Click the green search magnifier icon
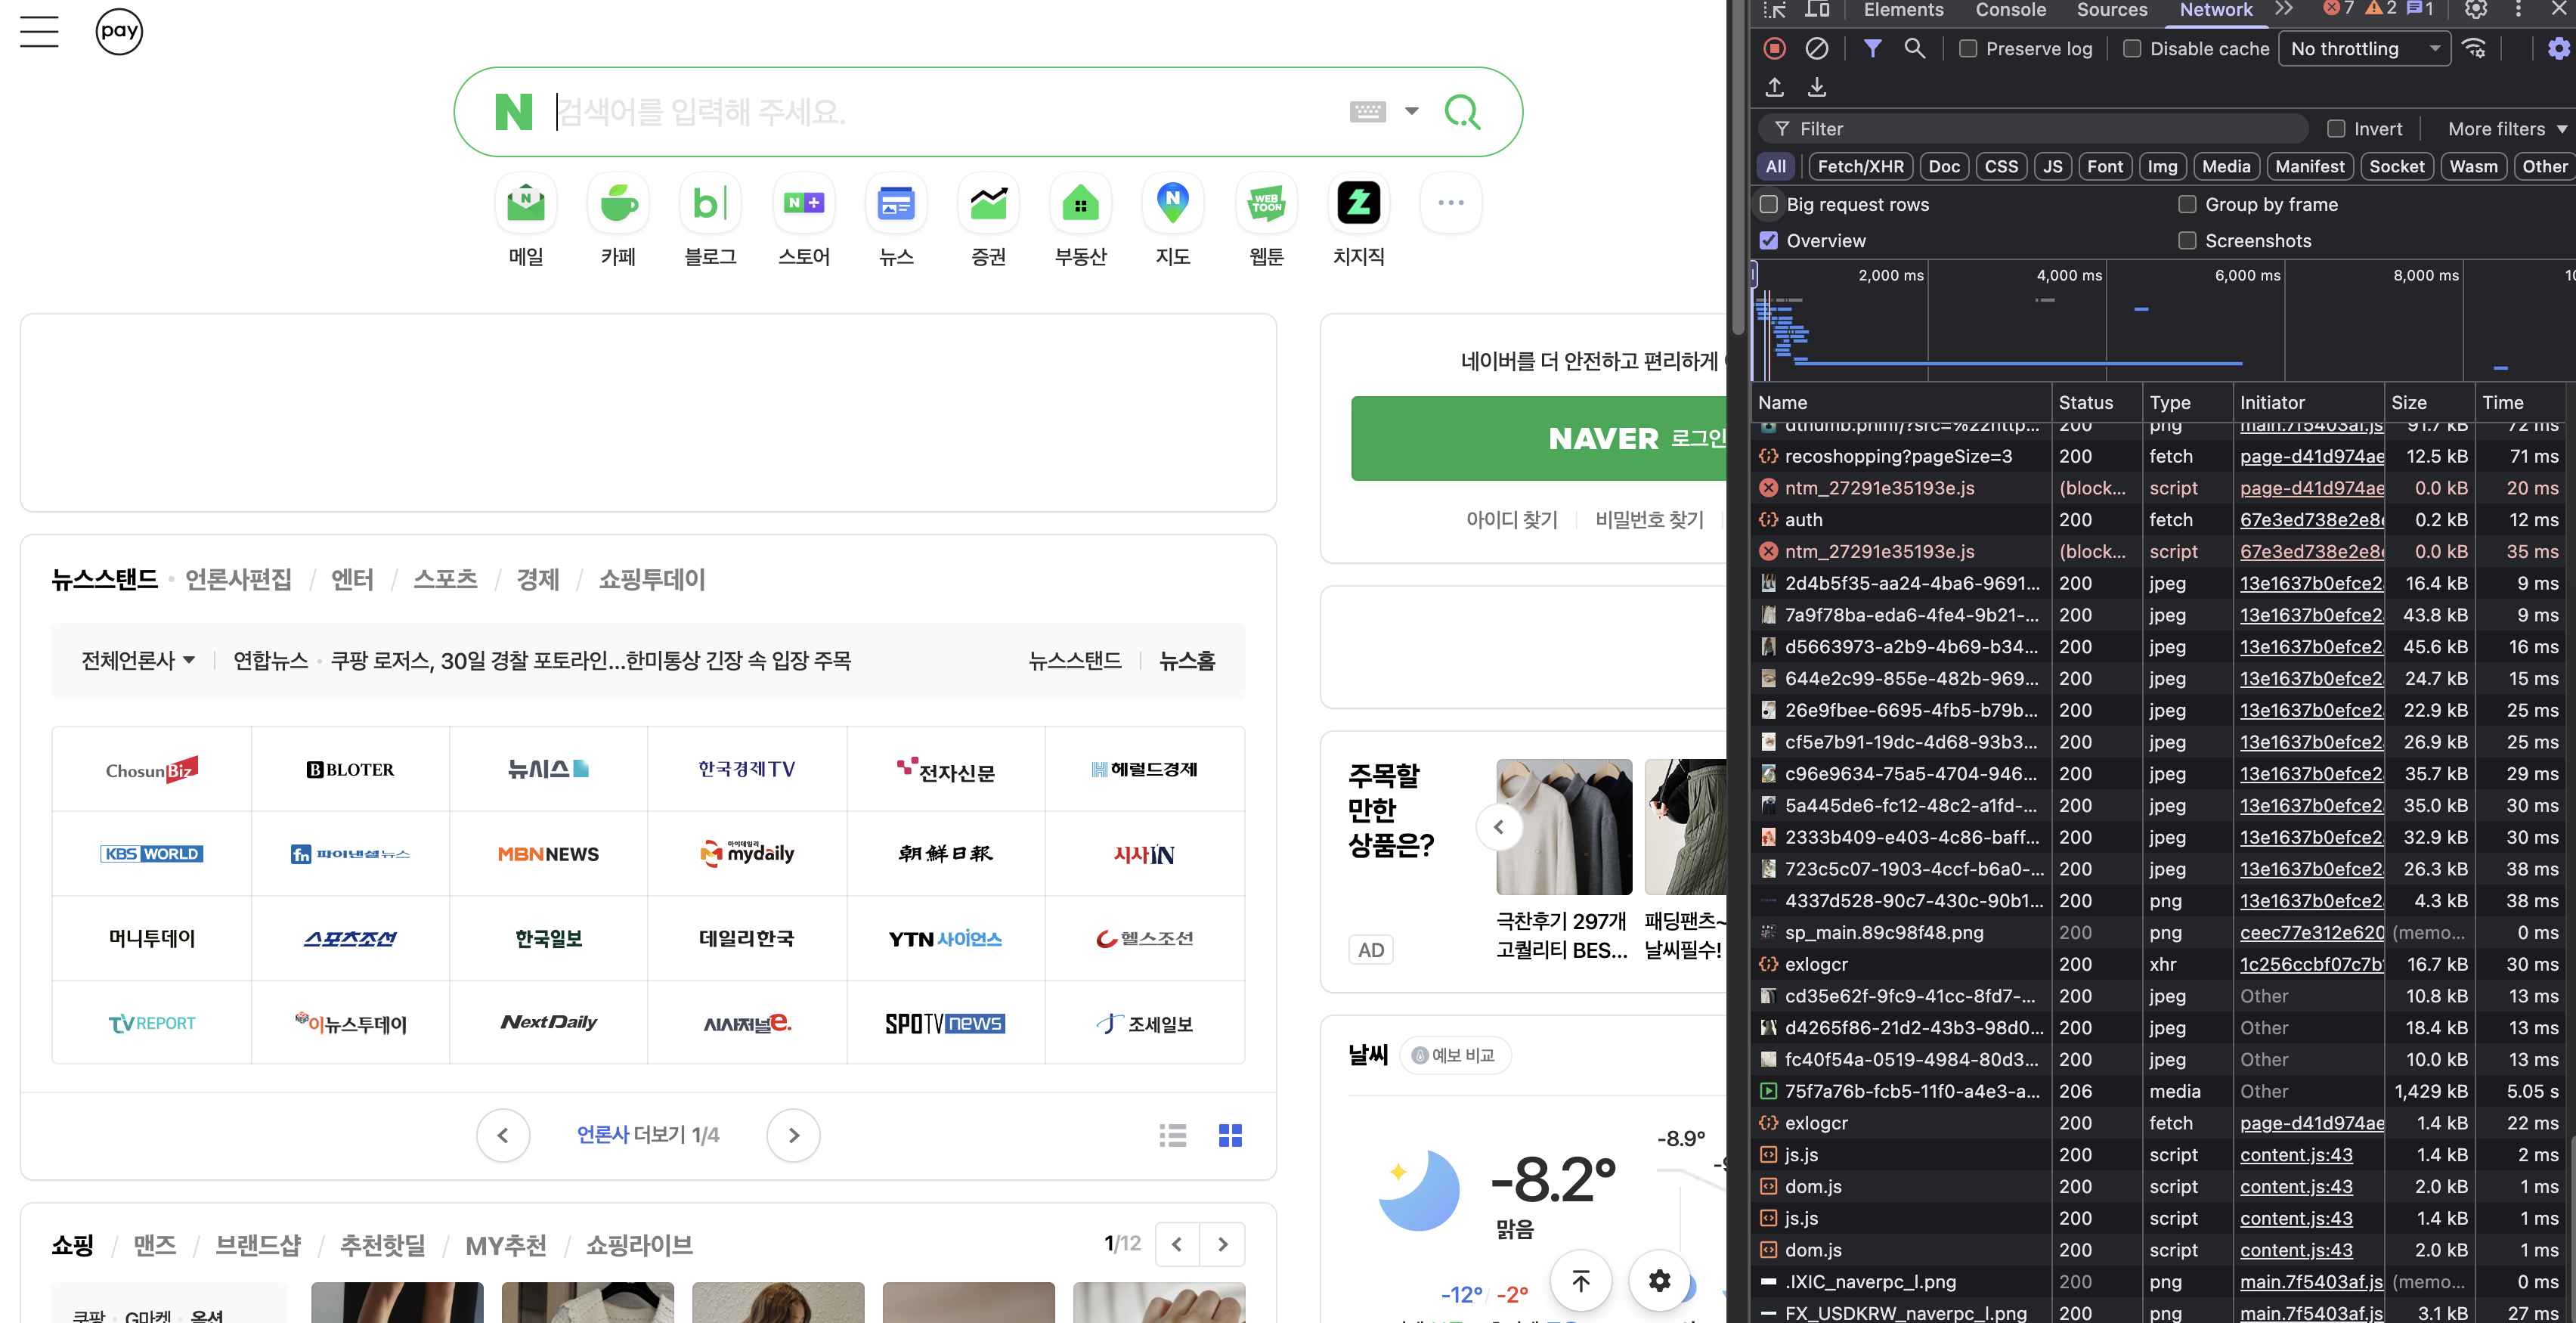2576x1323 pixels. point(1462,111)
